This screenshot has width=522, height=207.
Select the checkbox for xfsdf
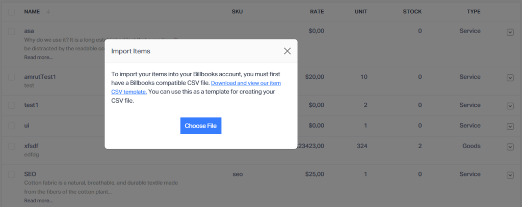(x=11, y=146)
